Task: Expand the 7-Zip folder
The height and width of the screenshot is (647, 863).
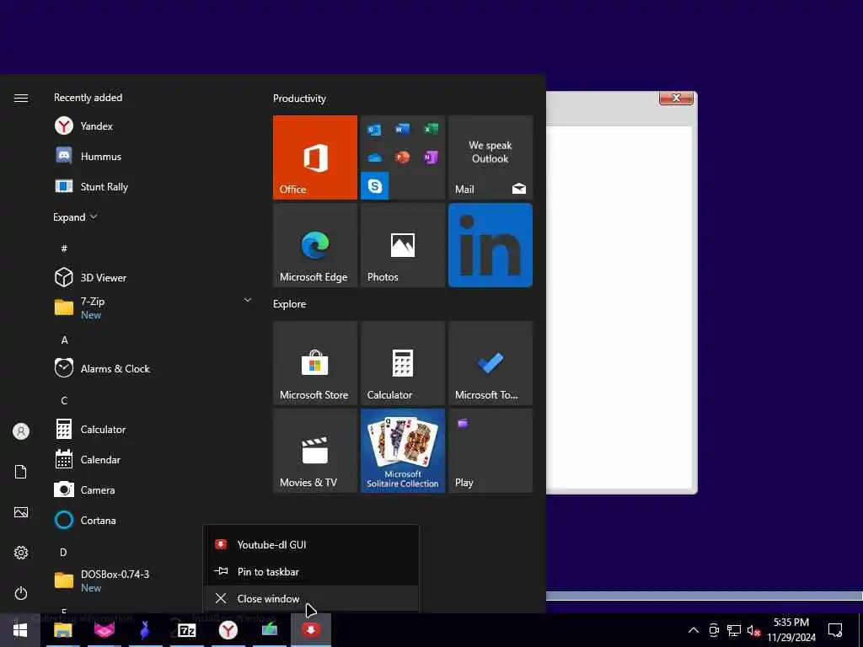Action: 153,307
